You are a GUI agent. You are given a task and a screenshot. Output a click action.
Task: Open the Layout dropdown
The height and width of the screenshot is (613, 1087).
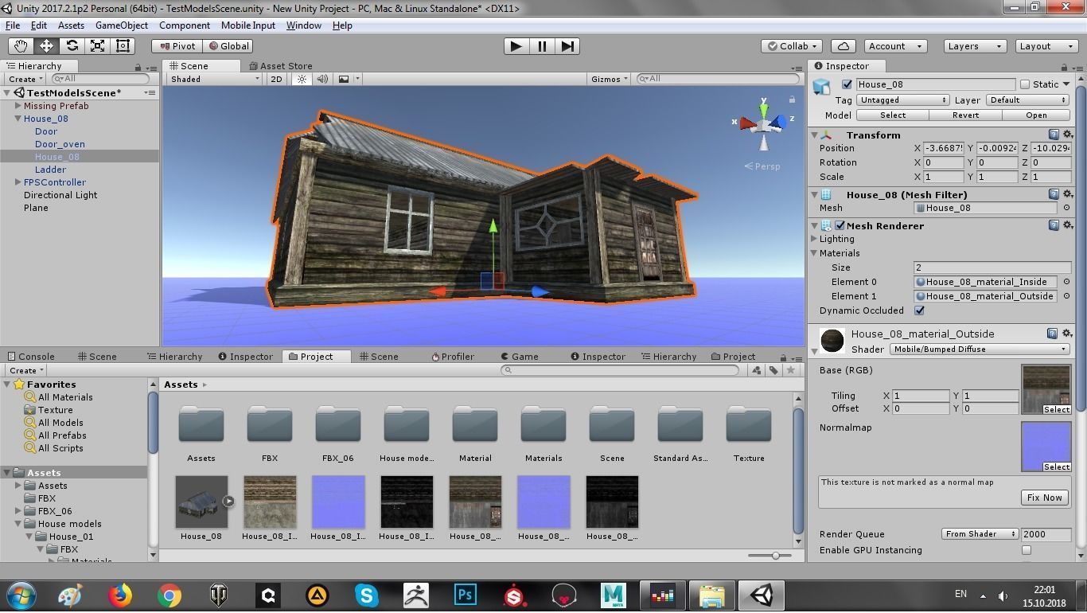tap(1046, 46)
